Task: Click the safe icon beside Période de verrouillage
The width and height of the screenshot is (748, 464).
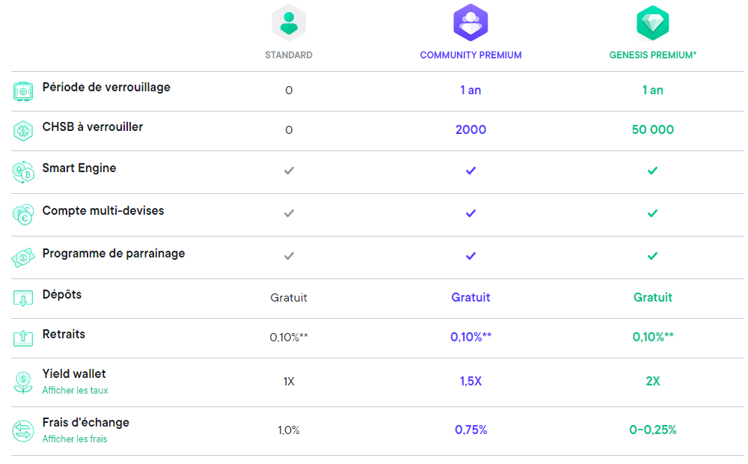Action: point(23,91)
